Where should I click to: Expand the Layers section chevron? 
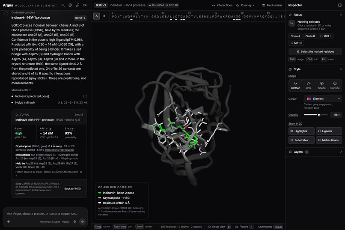pyautogui.click(x=341, y=152)
